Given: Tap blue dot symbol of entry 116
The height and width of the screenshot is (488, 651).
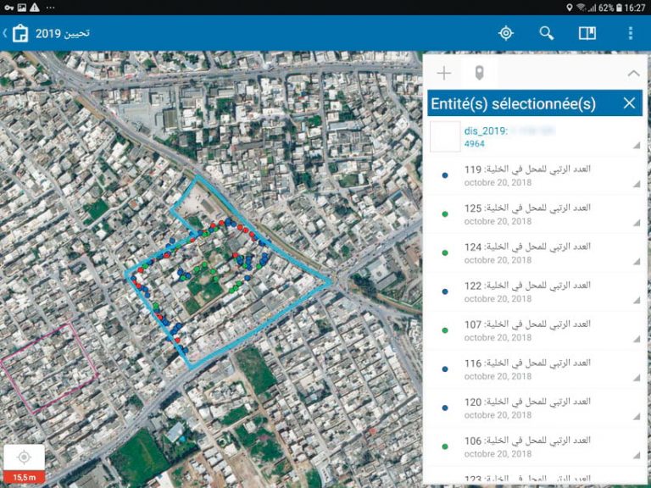Looking at the screenshot, I should tap(445, 369).
